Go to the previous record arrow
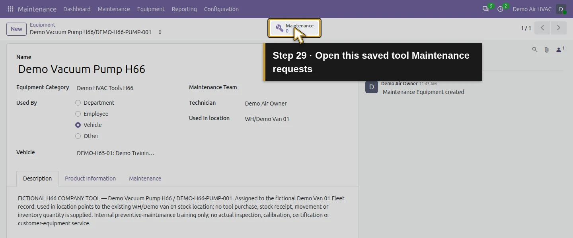This screenshot has height=238, width=573. click(x=542, y=28)
